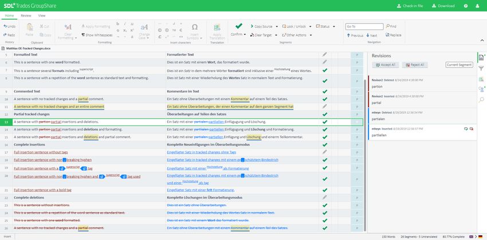This screenshot has height=240, width=487.
Task: Toggle bold formatting button
Action: [x=117, y=24]
